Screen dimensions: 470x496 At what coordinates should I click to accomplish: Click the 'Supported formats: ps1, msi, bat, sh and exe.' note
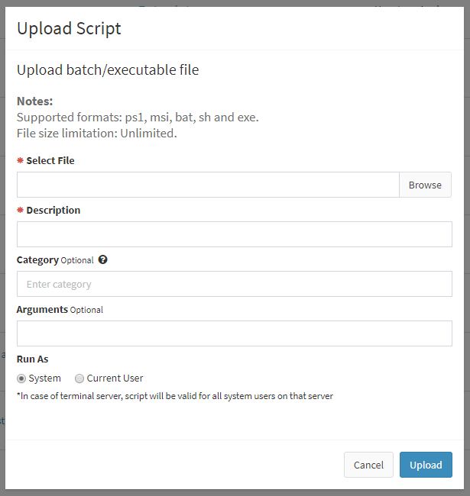(x=138, y=118)
